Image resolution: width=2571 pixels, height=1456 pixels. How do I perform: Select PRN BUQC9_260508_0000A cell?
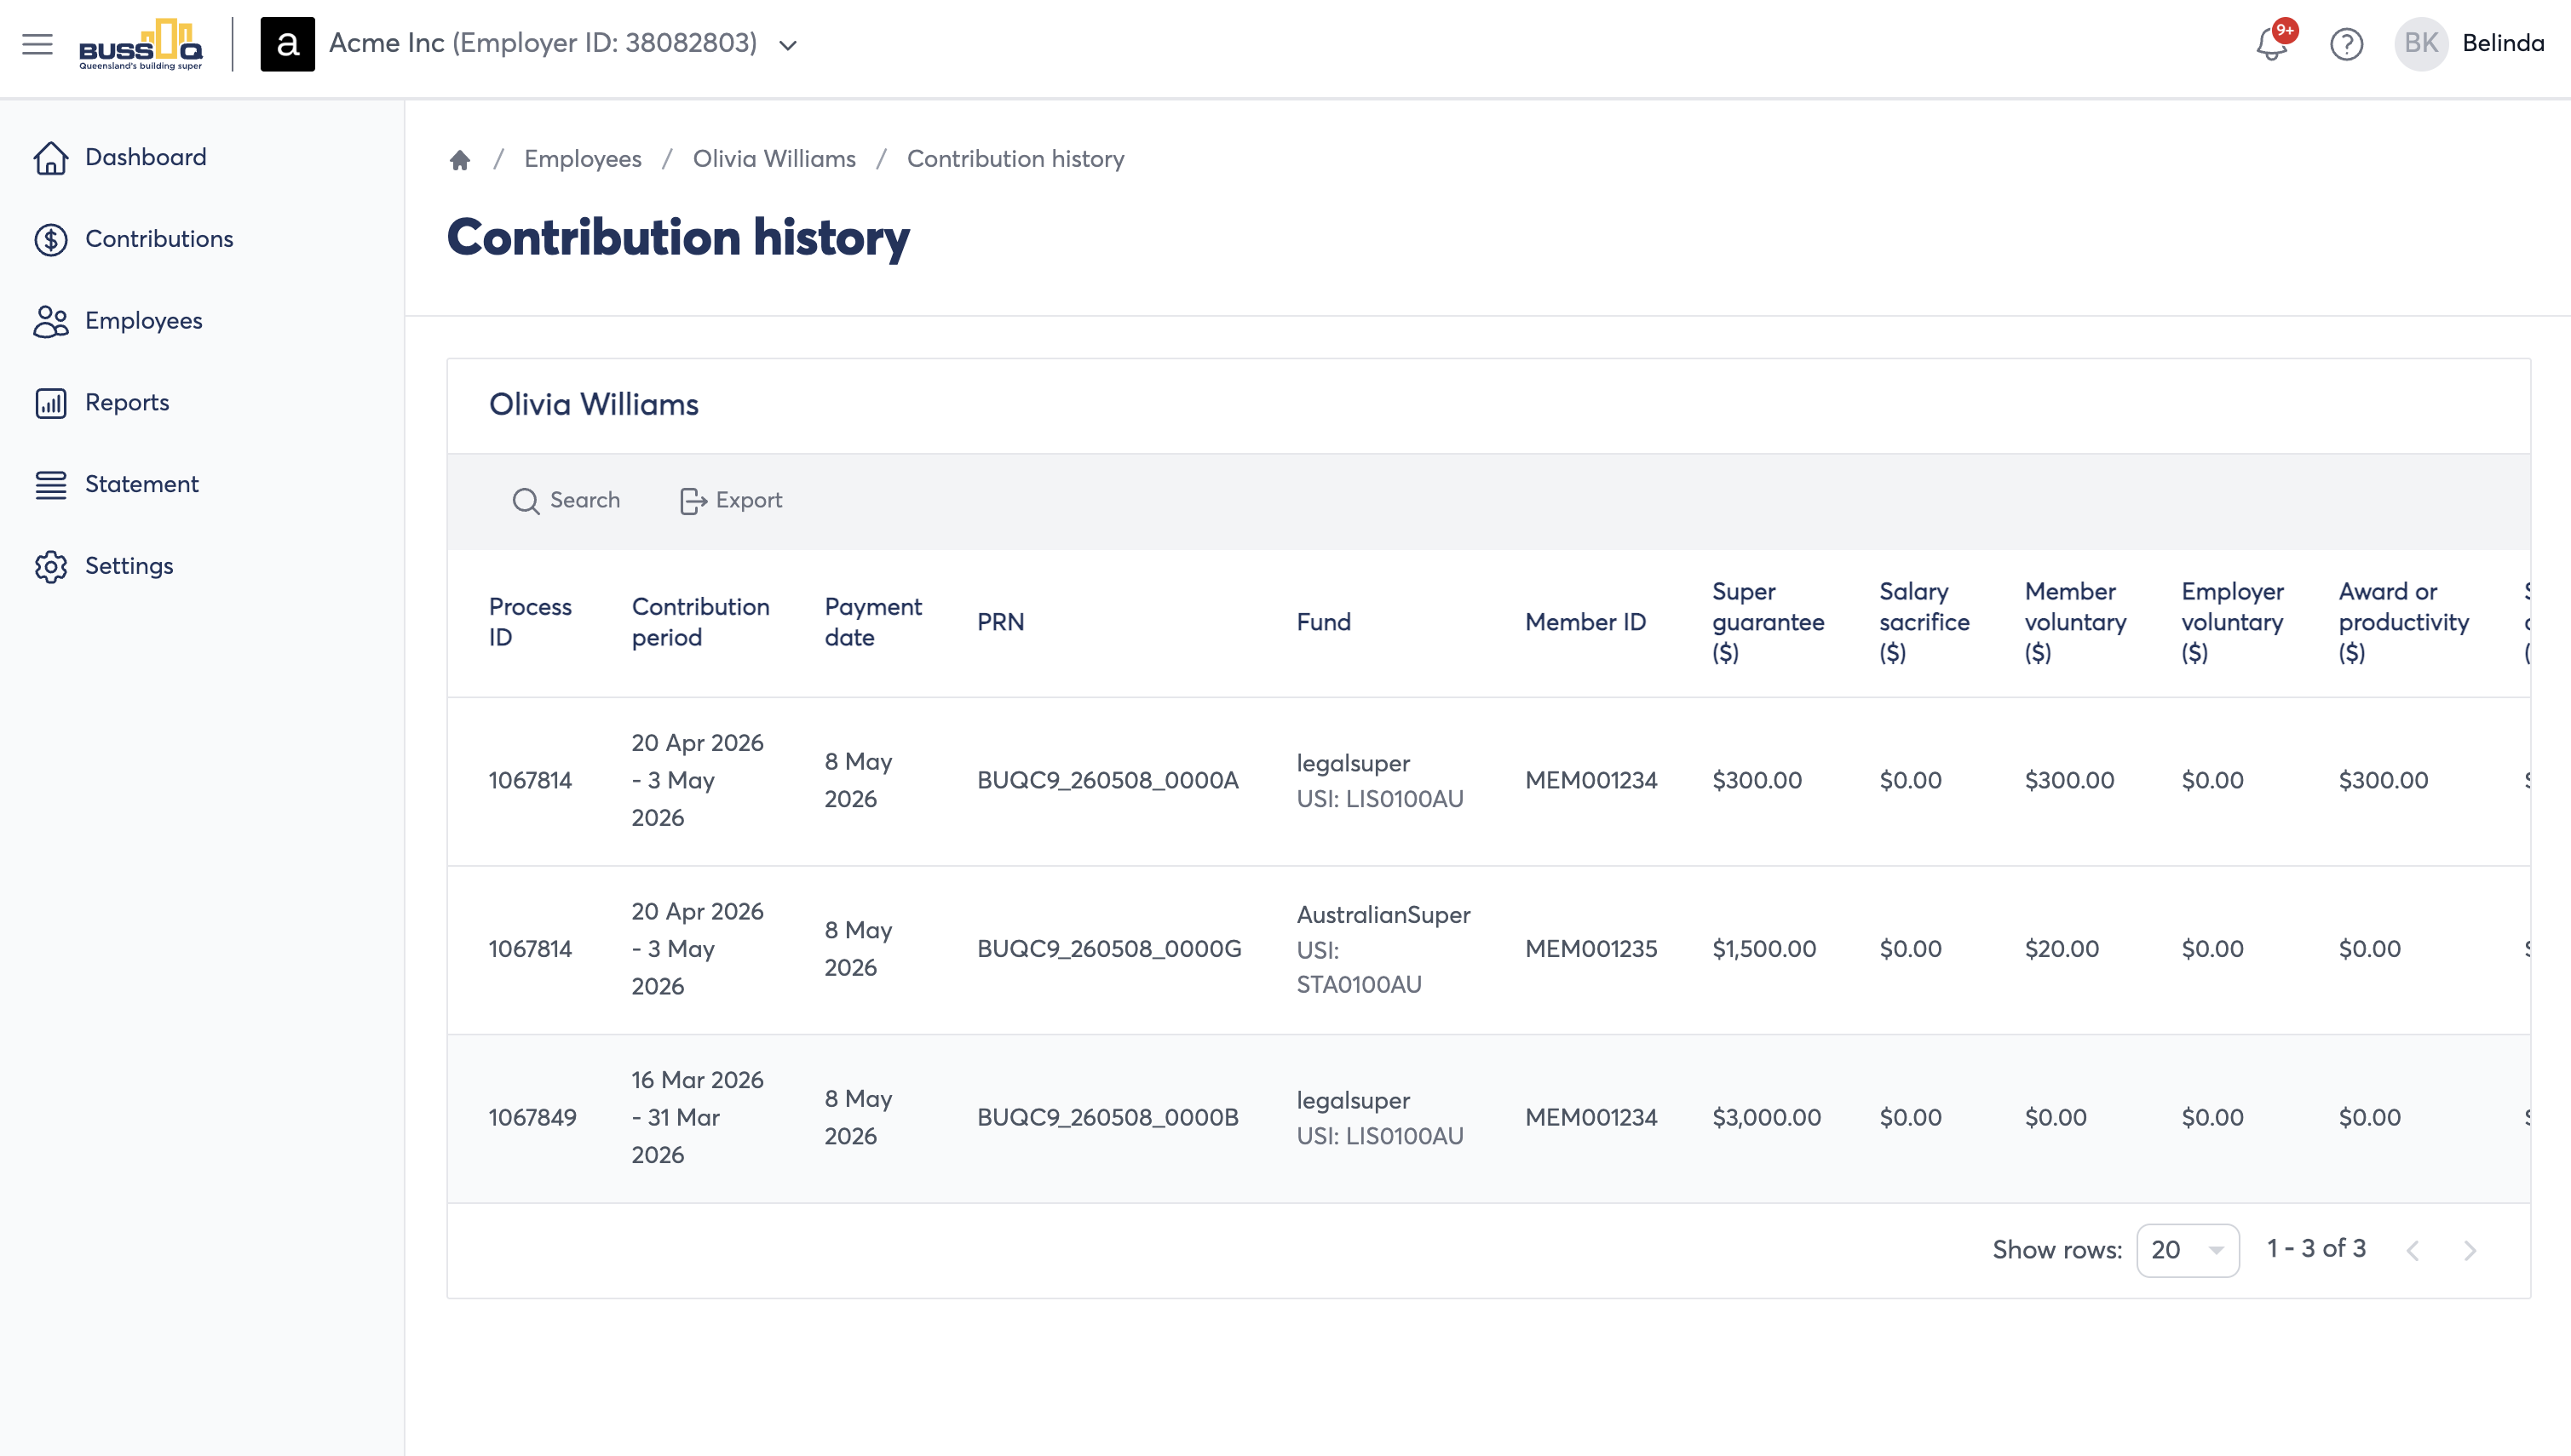click(x=1107, y=780)
